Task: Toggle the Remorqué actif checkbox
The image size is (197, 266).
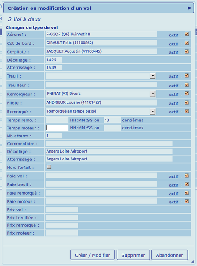Action: tap(186, 111)
